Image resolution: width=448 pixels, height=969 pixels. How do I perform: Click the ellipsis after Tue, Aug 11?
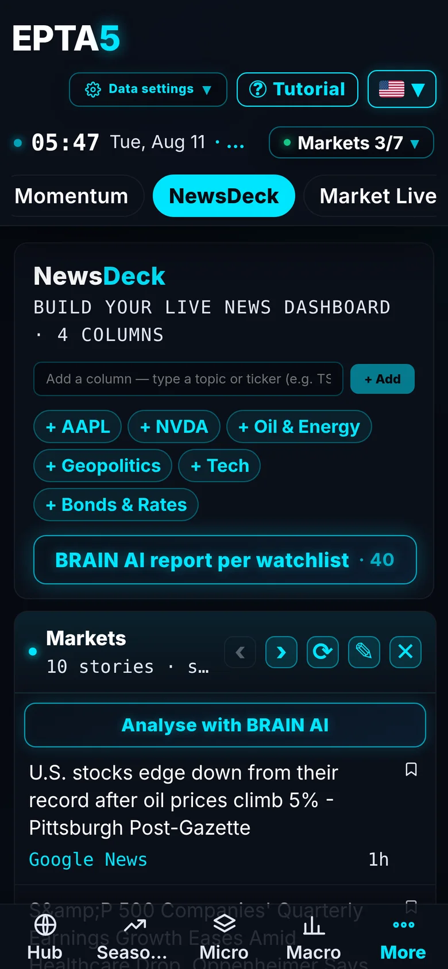[235, 144]
